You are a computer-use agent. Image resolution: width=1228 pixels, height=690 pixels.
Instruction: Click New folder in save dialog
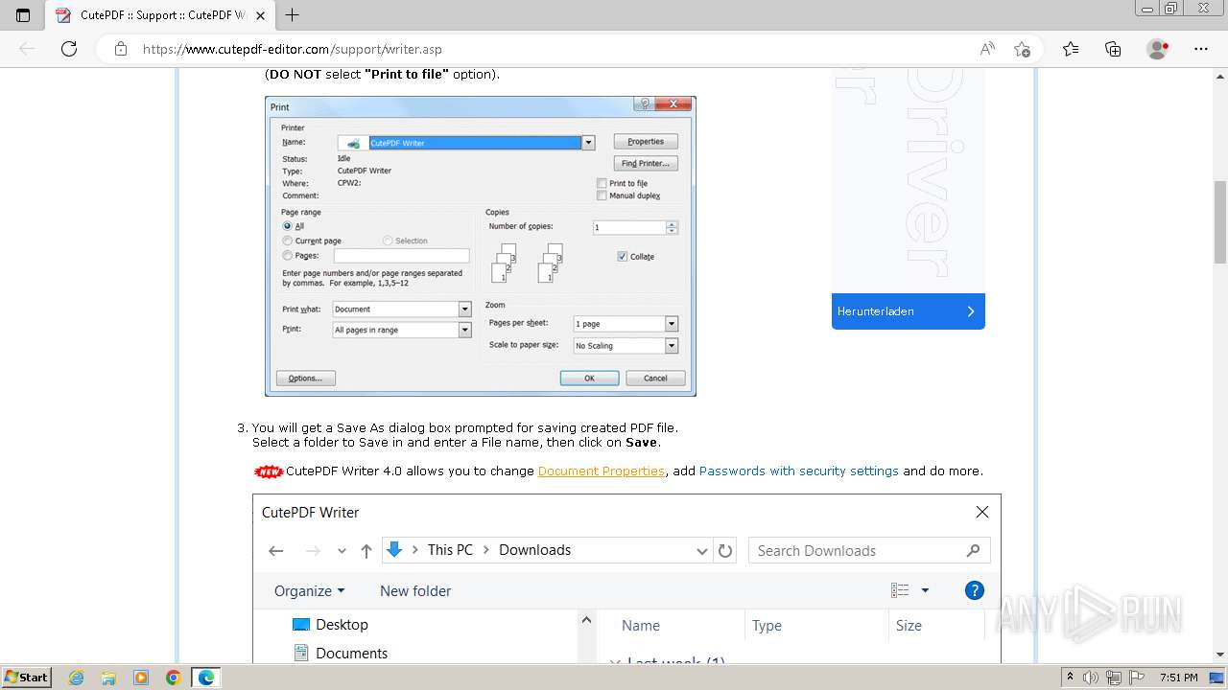[x=415, y=591]
